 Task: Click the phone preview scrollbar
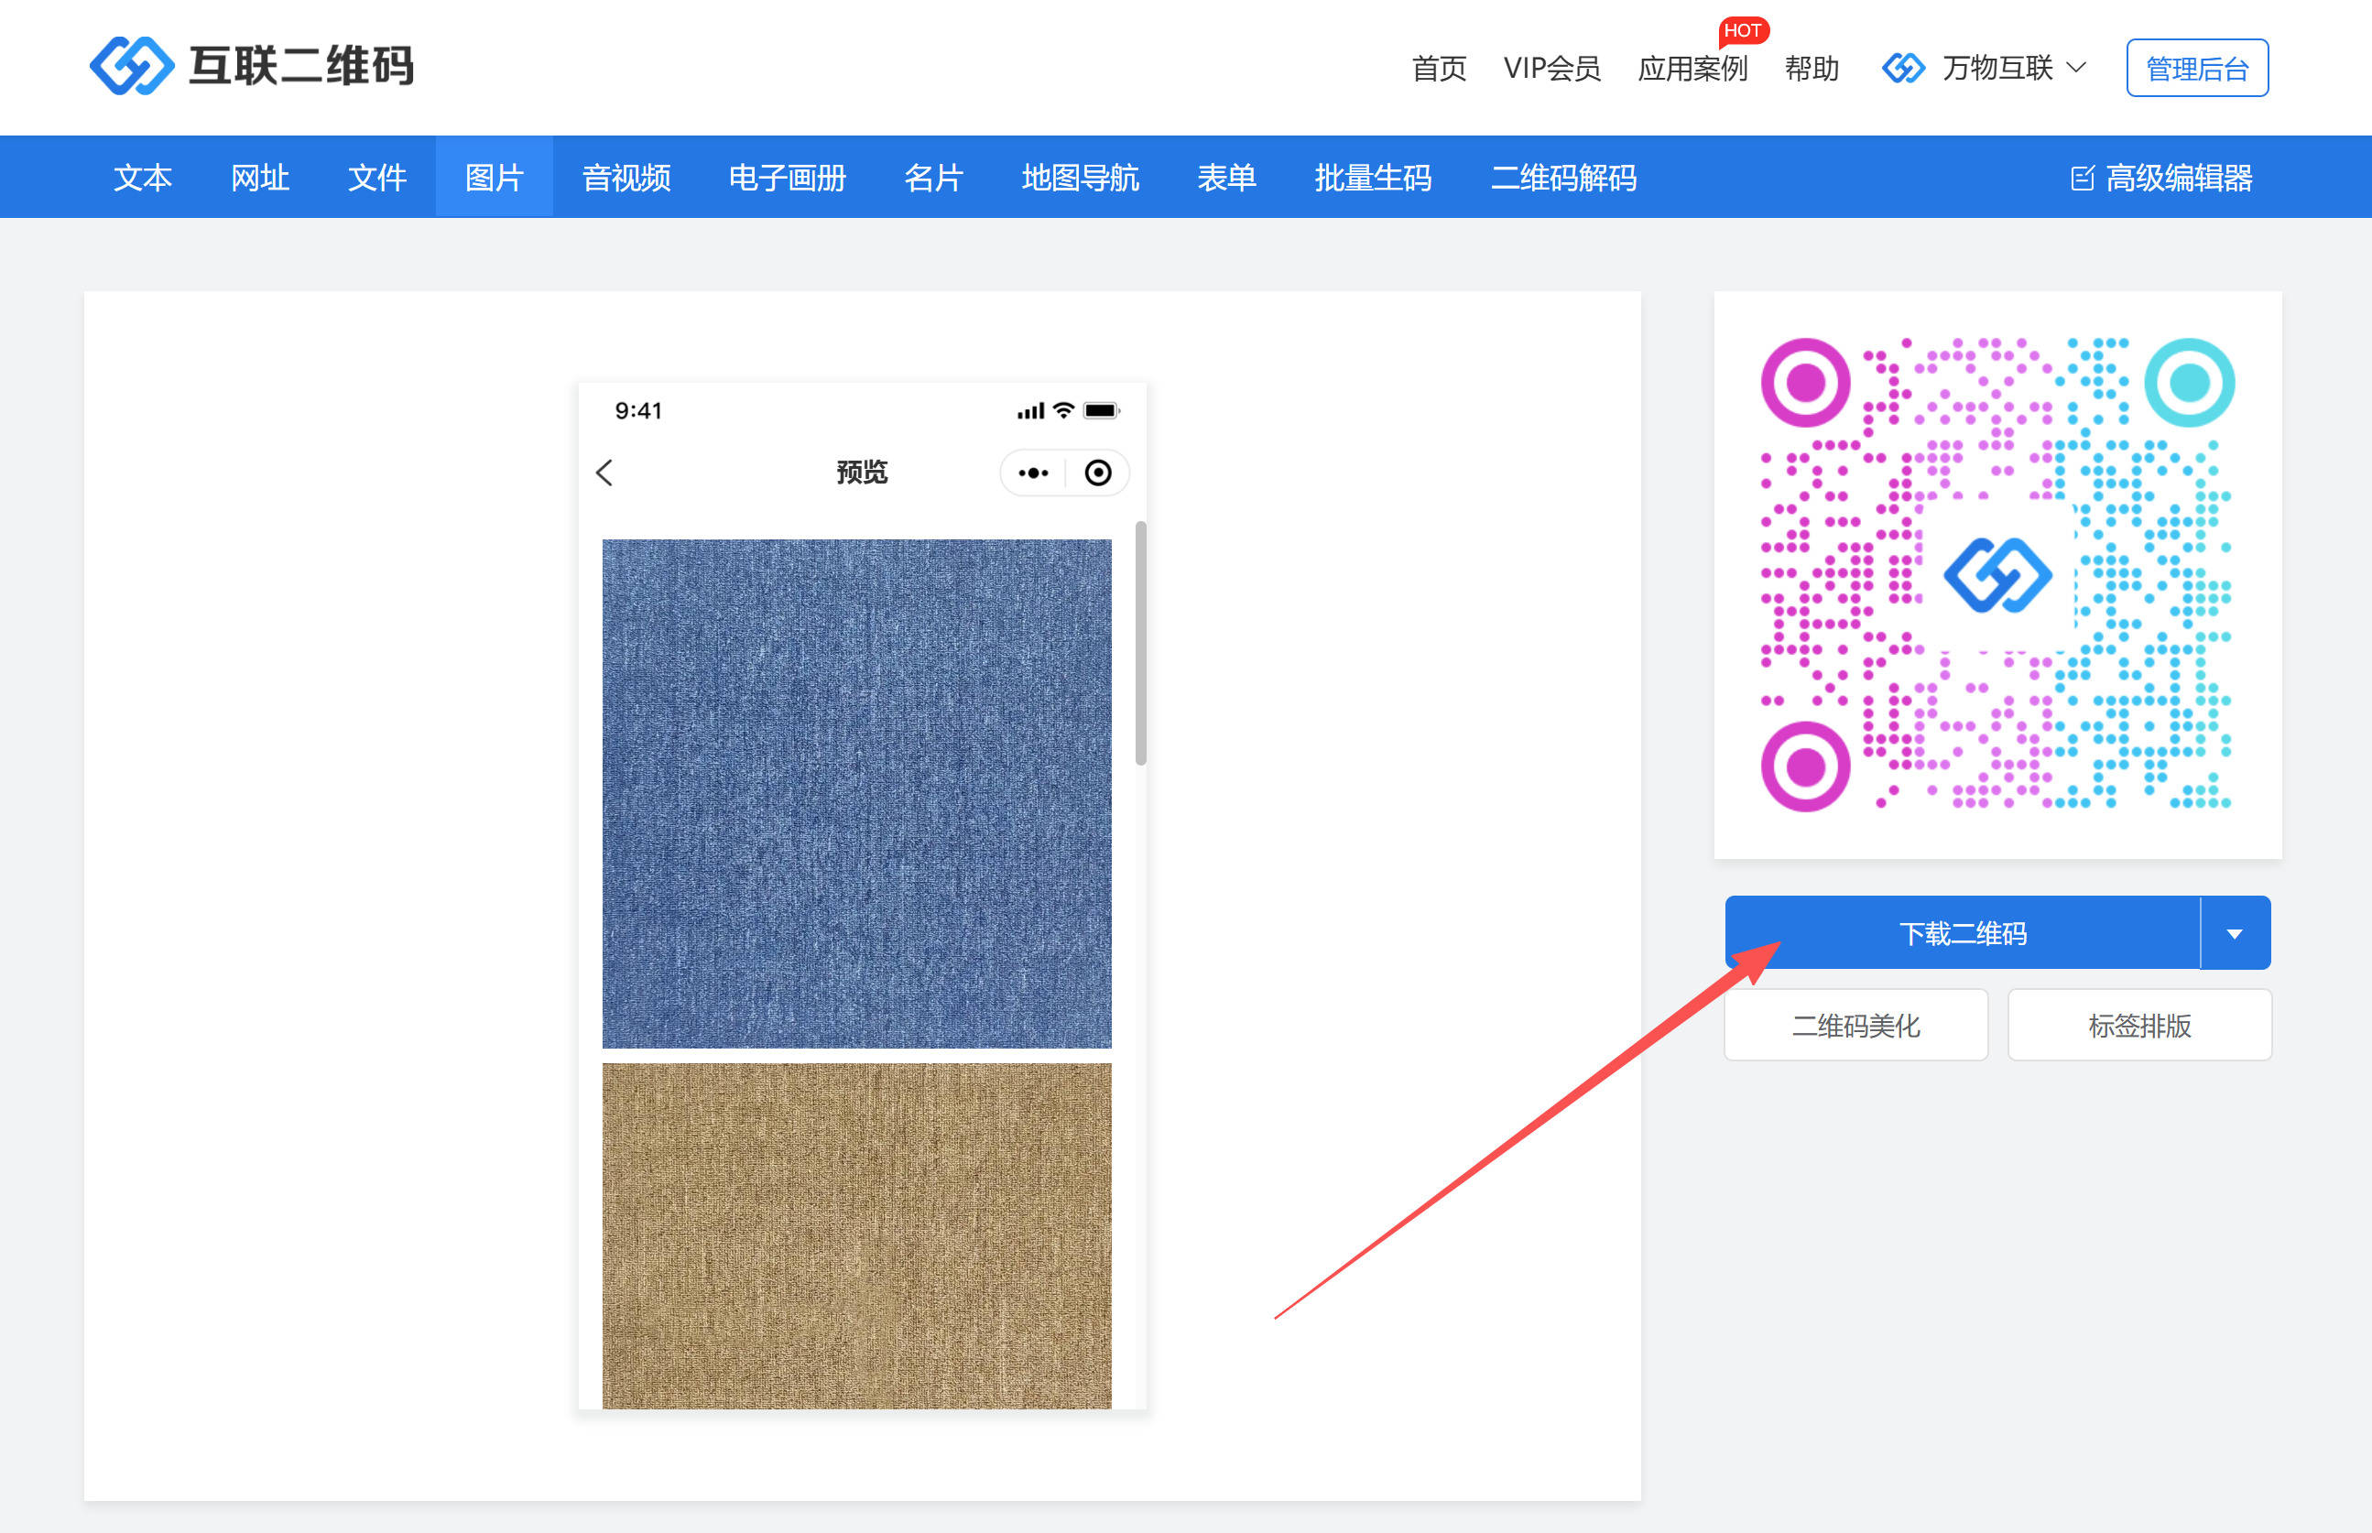tap(1141, 642)
